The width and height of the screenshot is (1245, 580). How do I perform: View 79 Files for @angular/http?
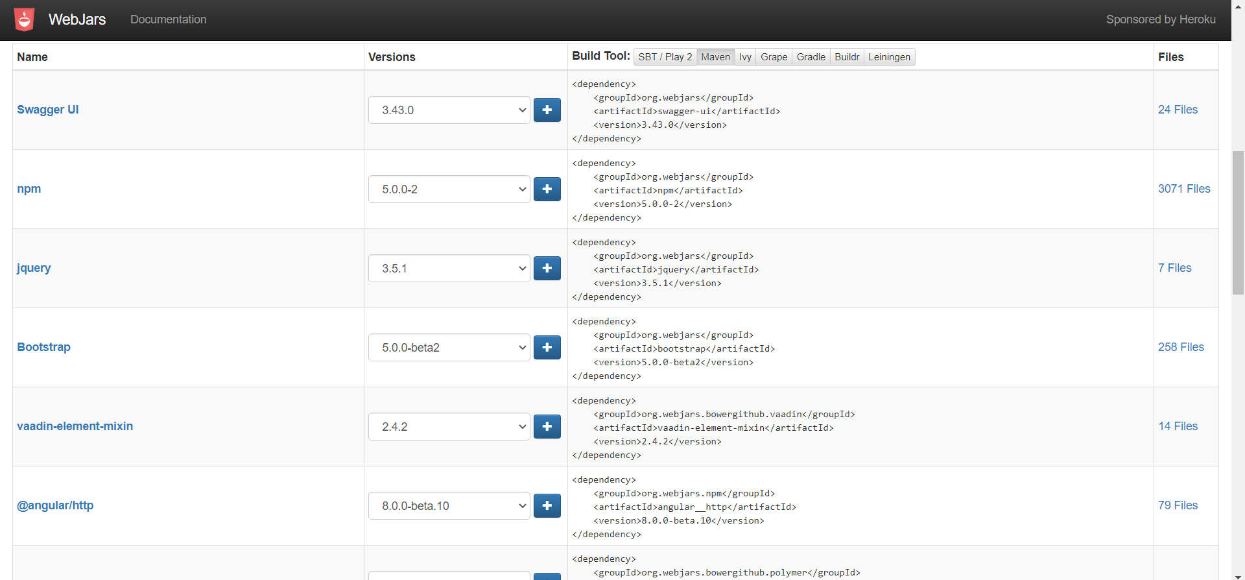1178,505
